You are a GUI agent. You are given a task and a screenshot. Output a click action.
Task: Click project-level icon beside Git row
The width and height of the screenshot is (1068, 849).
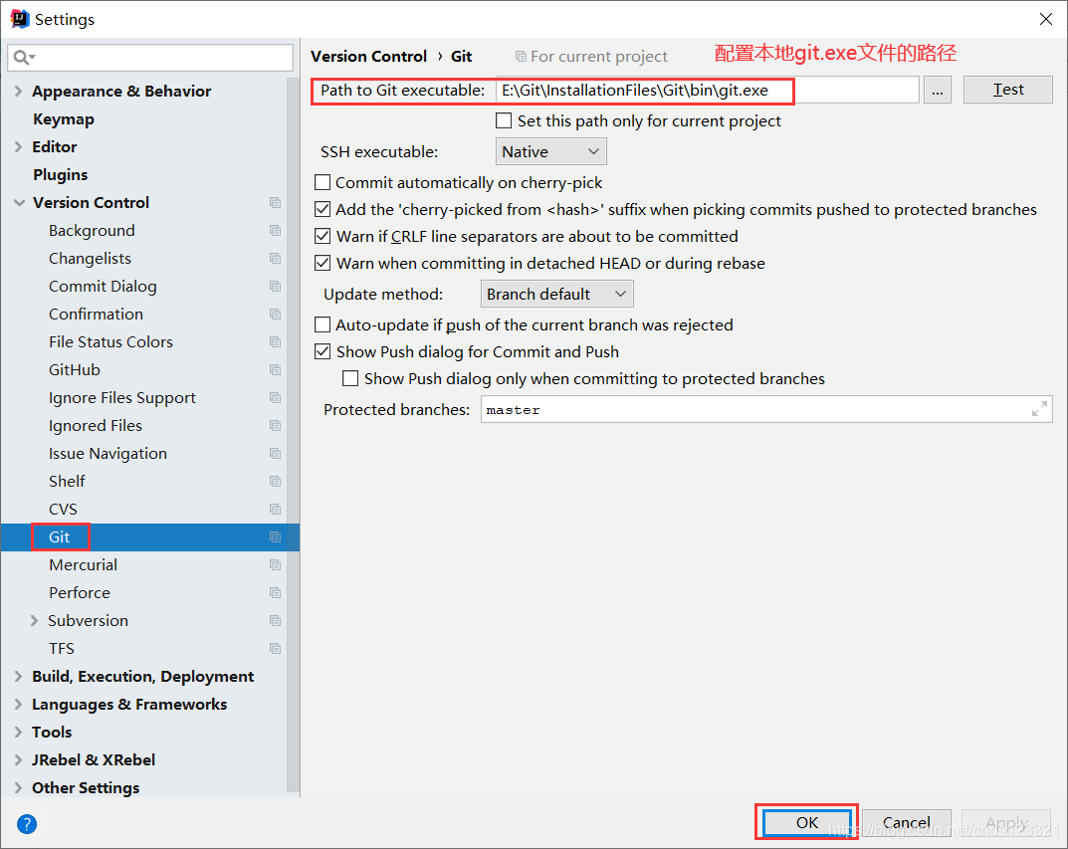click(275, 537)
